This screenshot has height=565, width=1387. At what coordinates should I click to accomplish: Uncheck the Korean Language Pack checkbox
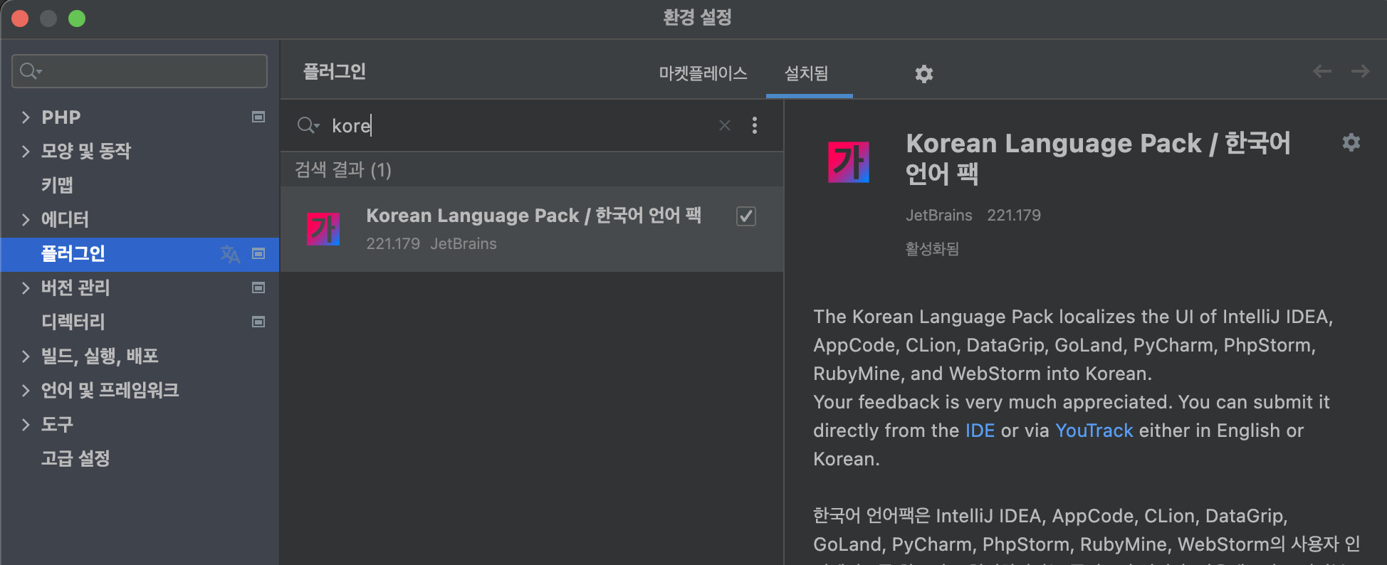coord(746,216)
